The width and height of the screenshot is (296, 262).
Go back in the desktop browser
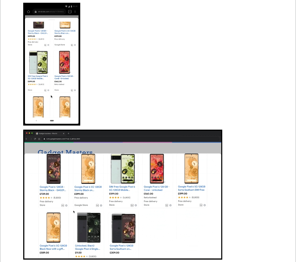(26, 139)
